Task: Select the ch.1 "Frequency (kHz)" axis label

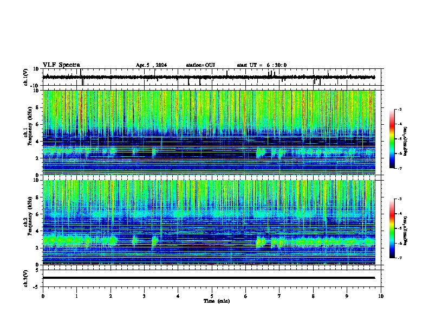Action: tap(30, 126)
